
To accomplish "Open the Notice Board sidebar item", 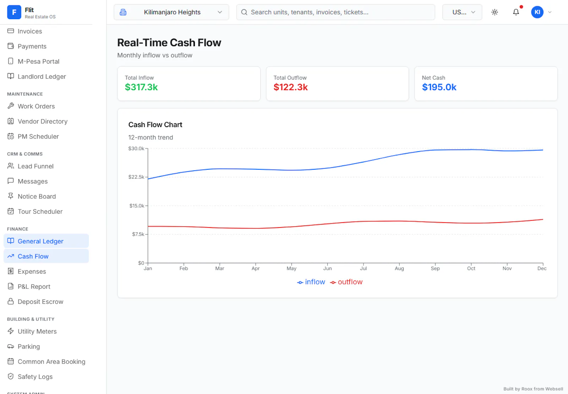I will pyautogui.click(x=46, y=196).
